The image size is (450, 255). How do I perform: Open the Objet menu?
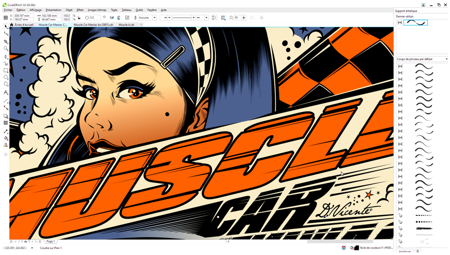point(69,10)
